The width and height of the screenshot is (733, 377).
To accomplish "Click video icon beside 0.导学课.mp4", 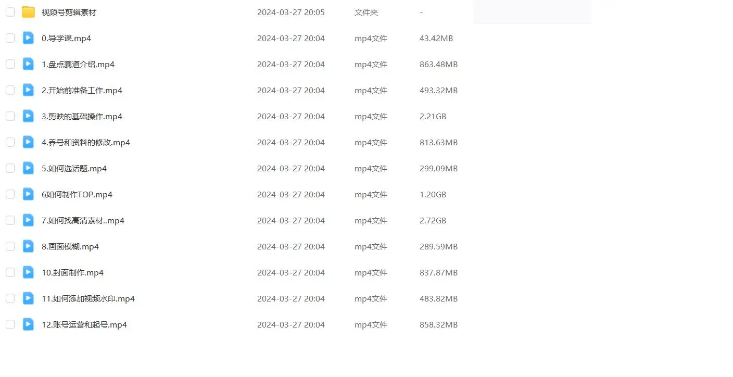I will [x=28, y=38].
